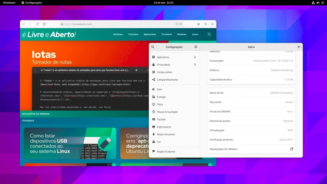
Task: Open search in Configurações sidebar
Action: (x=153, y=47)
